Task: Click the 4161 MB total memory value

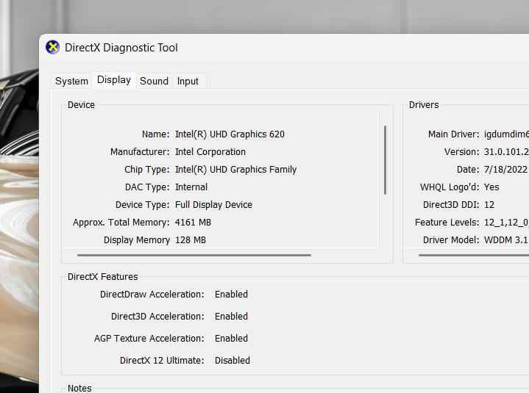Action: 193,223
